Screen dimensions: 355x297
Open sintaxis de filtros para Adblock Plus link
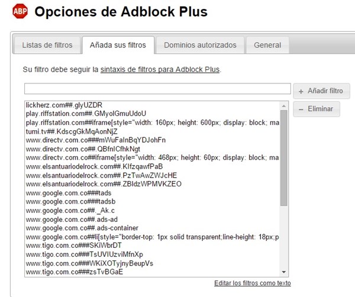pyautogui.click(x=160, y=69)
